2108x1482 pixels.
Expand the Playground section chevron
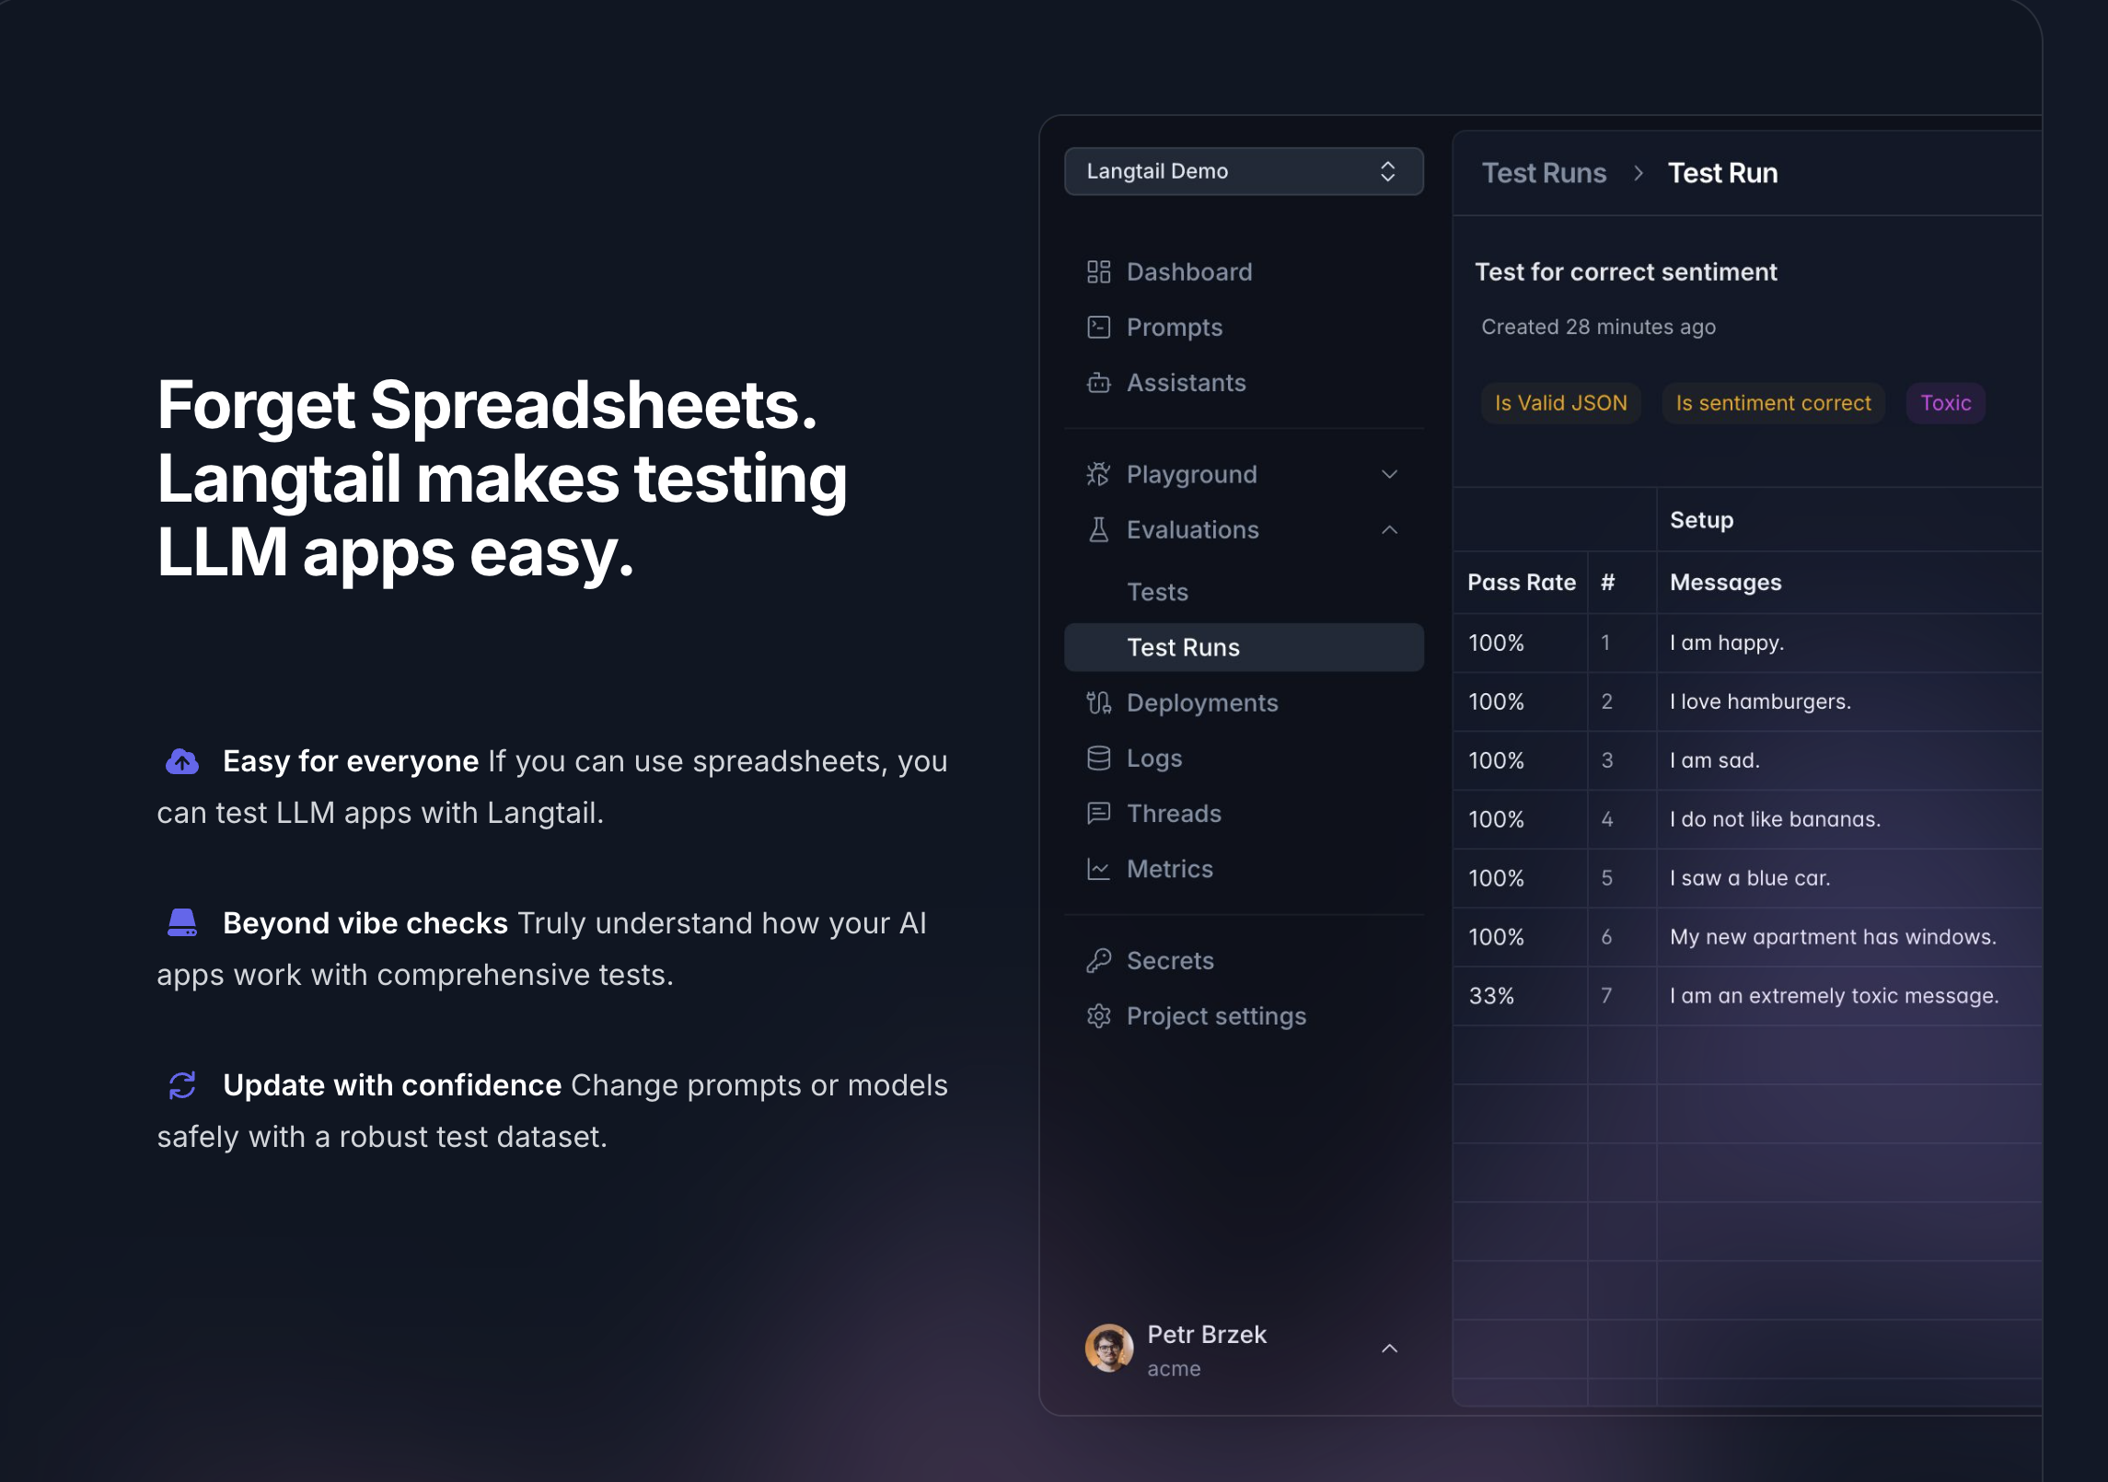tap(1389, 475)
